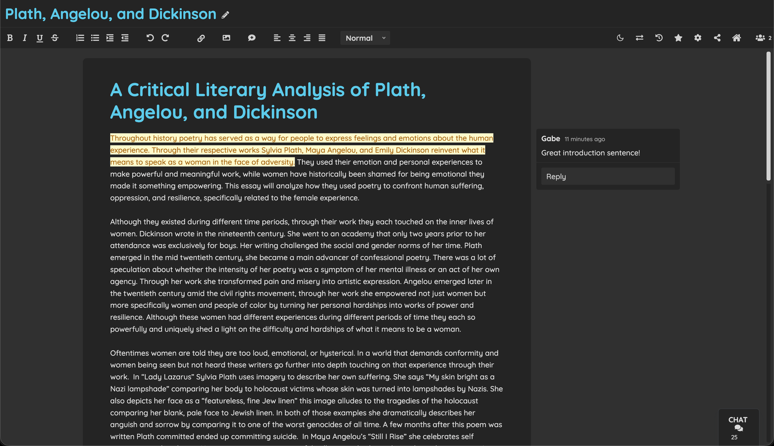The image size is (774, 446).
Task: Open the share options
Action: (x=717, y=38)
